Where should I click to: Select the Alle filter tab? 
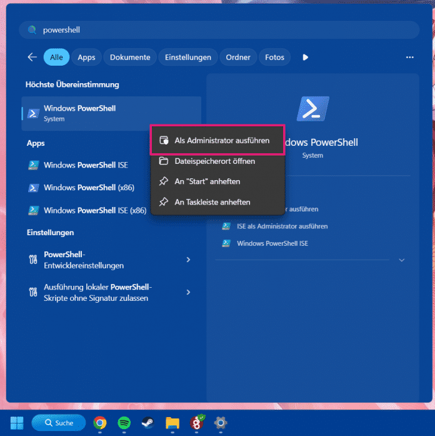pos(56,58)
